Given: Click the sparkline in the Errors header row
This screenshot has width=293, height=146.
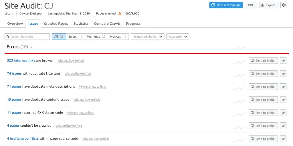Looking at the screenshot, I should (238, 48).
